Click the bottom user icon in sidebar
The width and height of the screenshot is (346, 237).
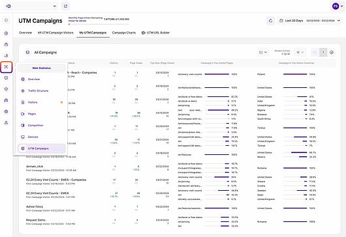[6, 123]
